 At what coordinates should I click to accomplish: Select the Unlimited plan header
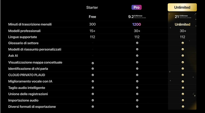(x=182, y=7)
